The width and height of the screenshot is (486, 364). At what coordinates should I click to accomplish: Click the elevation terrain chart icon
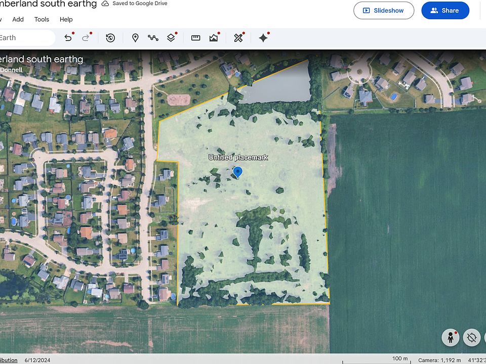point(214,38)
